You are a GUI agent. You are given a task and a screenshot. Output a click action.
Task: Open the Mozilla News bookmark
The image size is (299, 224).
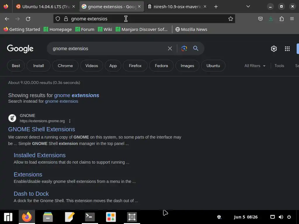(x=191, y=29)
